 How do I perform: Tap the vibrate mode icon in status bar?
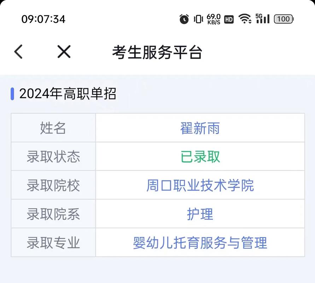point(198,19)
